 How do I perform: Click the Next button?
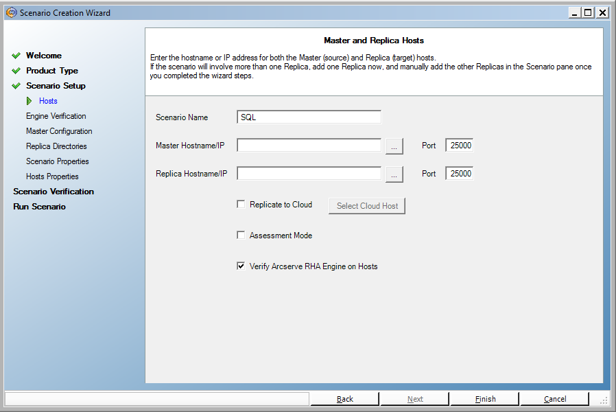[x=415, y=399]
